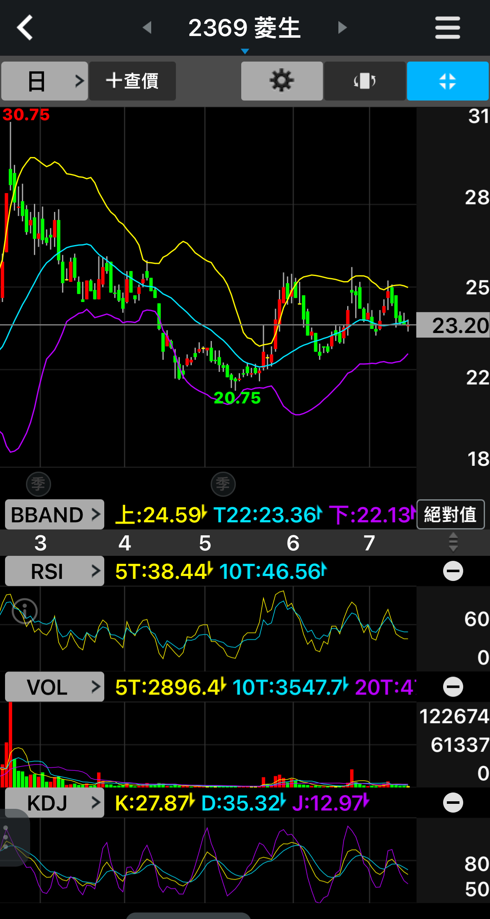Tap the RSI info icon

pyautogui.click(x=25, y=611)
